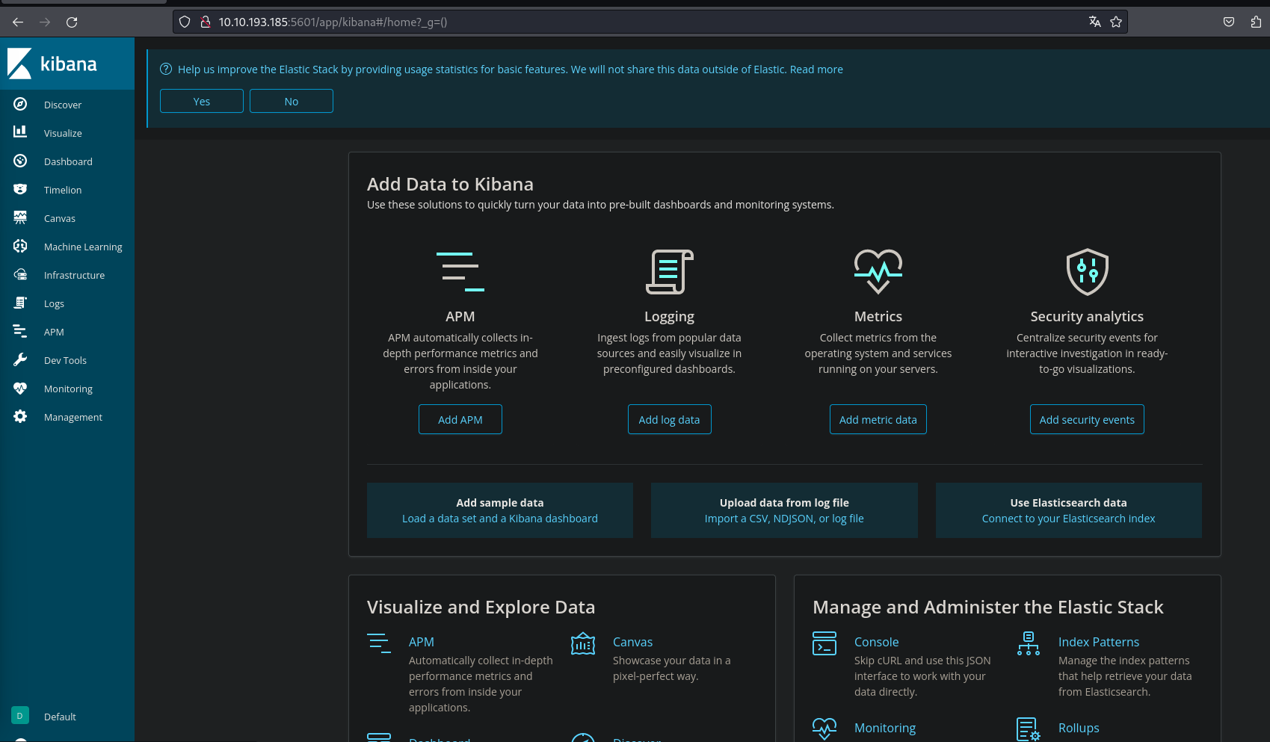Open Machine Learning from the sidebar icon
The image size is (1270, 742).
(x=20, y=247)
